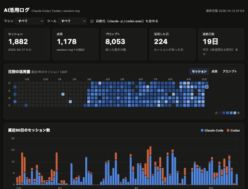Click the 12月 month label
This screenshot has width=248, height=189.
pyautogui.click(x=45, y=79)
